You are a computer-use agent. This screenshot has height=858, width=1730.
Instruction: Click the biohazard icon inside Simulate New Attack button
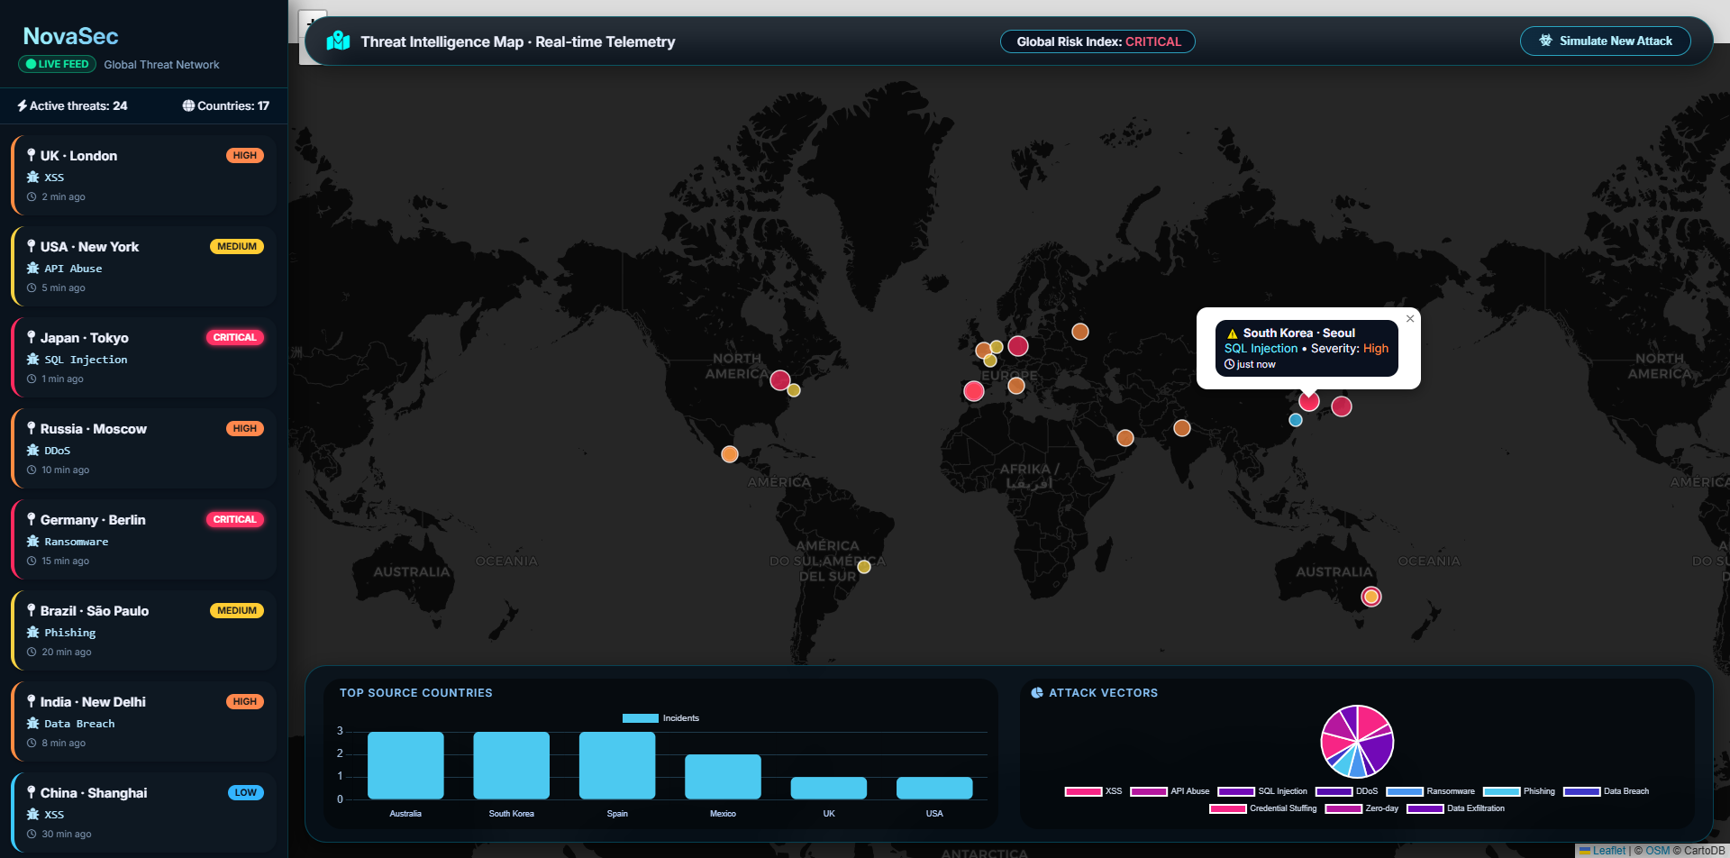[1543, 40]
